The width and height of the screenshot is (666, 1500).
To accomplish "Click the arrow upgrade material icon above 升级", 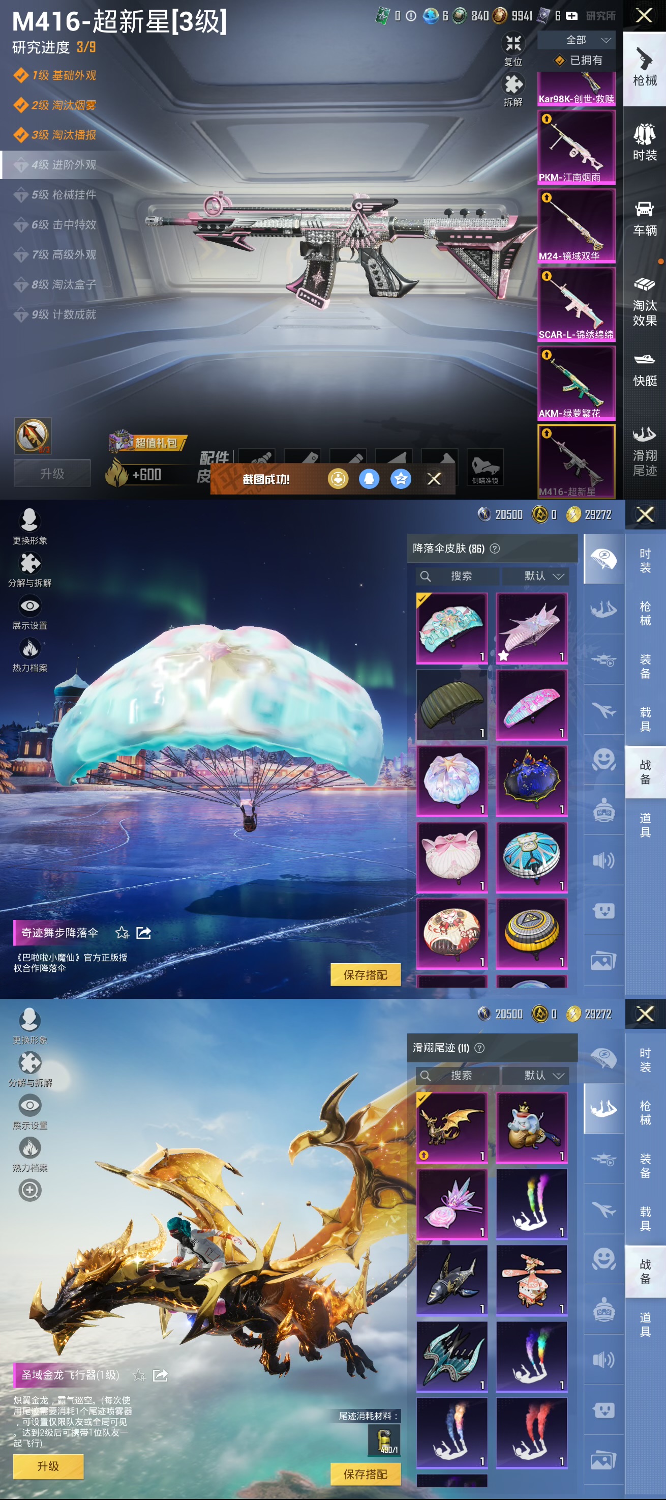I will coord(33,436).
